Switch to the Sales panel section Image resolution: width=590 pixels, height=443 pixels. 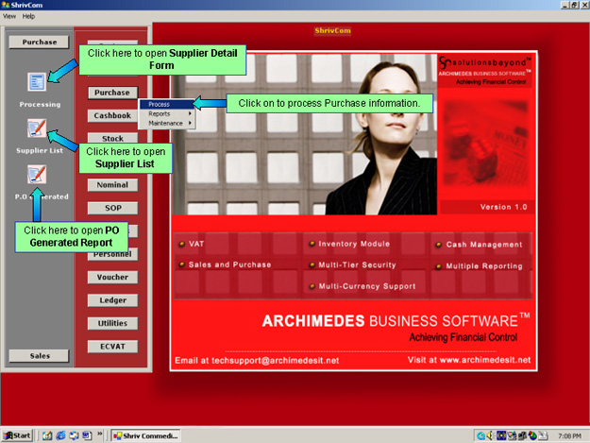pyautogui.click(x=40, y=355)
